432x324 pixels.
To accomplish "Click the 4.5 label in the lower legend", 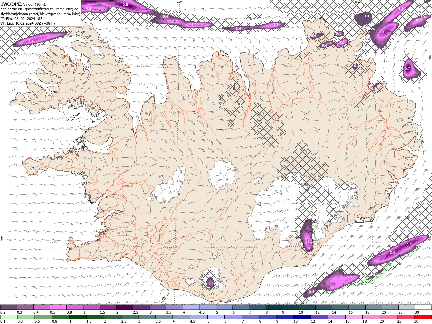I will [x=193, y=321].
